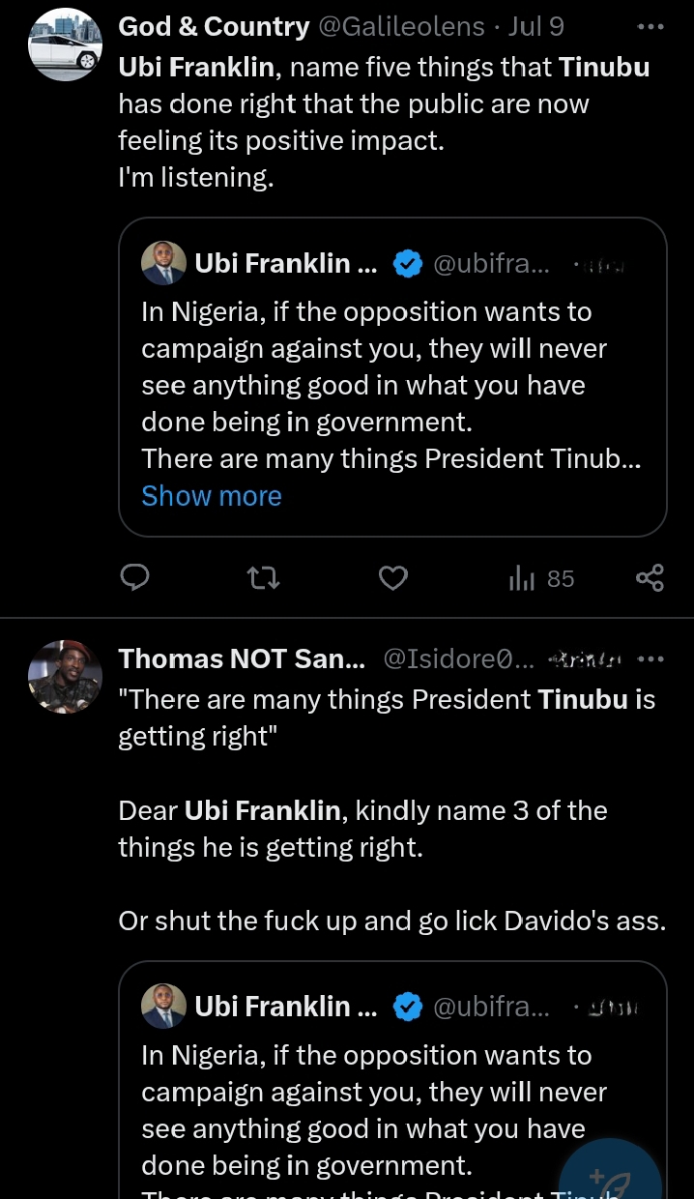Open more options for Thomas NOT San tweet
The image size is (694, 1199).
point(651,659)
